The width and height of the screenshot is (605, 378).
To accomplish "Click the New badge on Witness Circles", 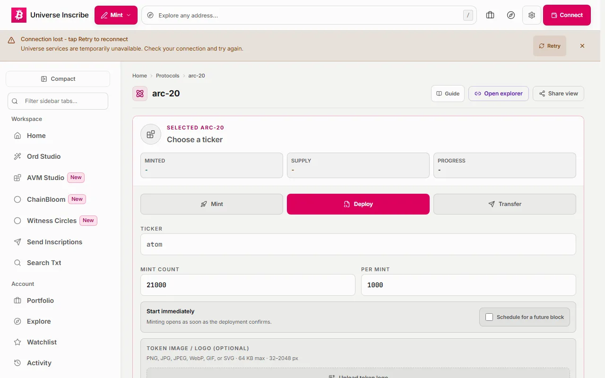I will point(88,221).
